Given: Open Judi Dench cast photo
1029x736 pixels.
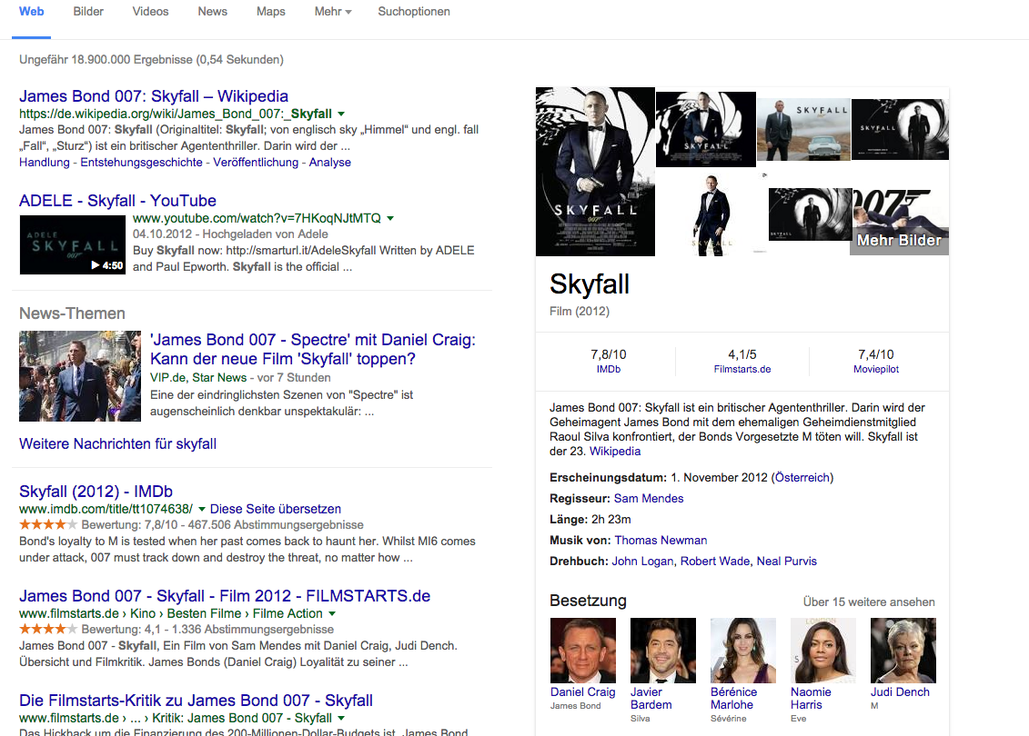Looking at the screenshot, I should coord(903,651).
